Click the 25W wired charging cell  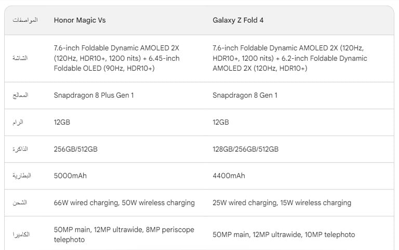(282, 203)
